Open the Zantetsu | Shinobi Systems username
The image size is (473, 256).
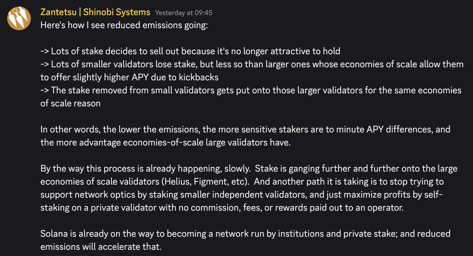point(95,12)
